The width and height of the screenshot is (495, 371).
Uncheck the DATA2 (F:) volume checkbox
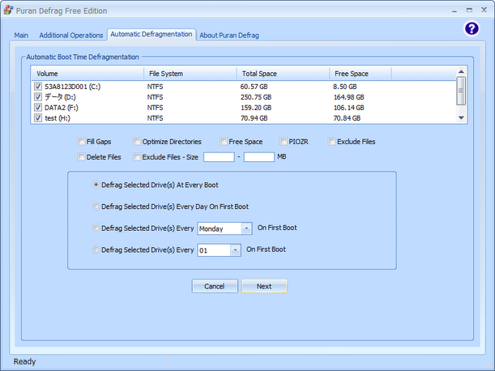pos(38,108)
